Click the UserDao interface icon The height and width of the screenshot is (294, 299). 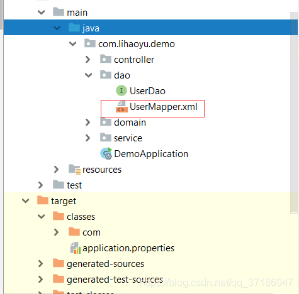click(121, 90)
